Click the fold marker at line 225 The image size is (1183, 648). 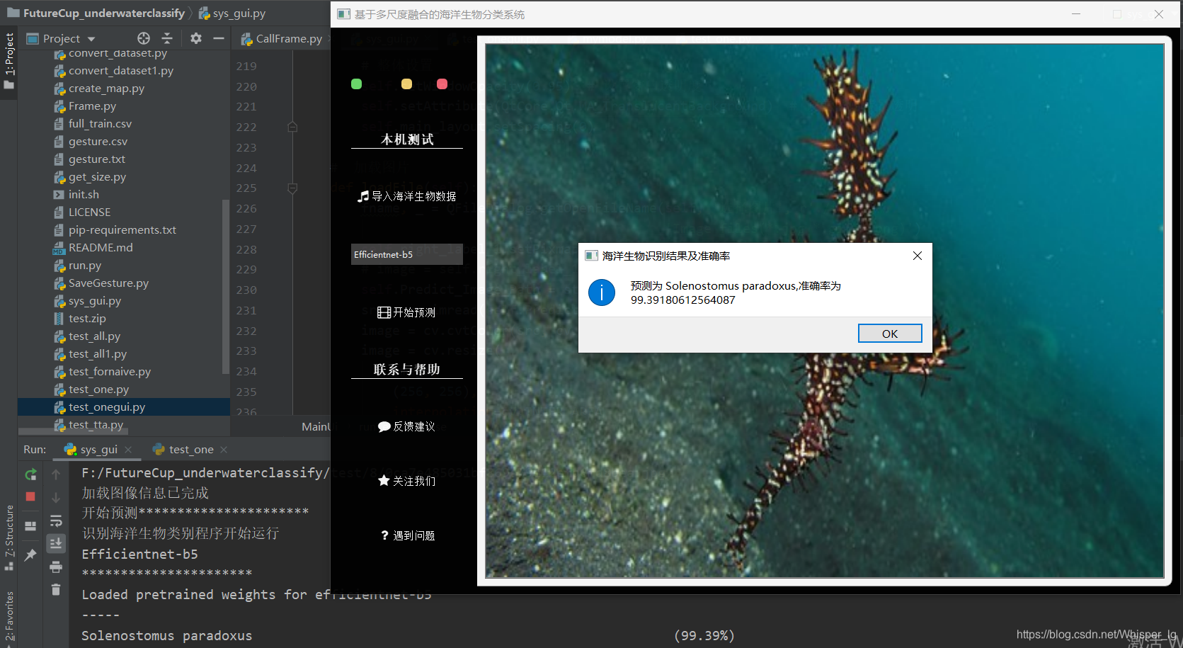[x=292, y=188]
